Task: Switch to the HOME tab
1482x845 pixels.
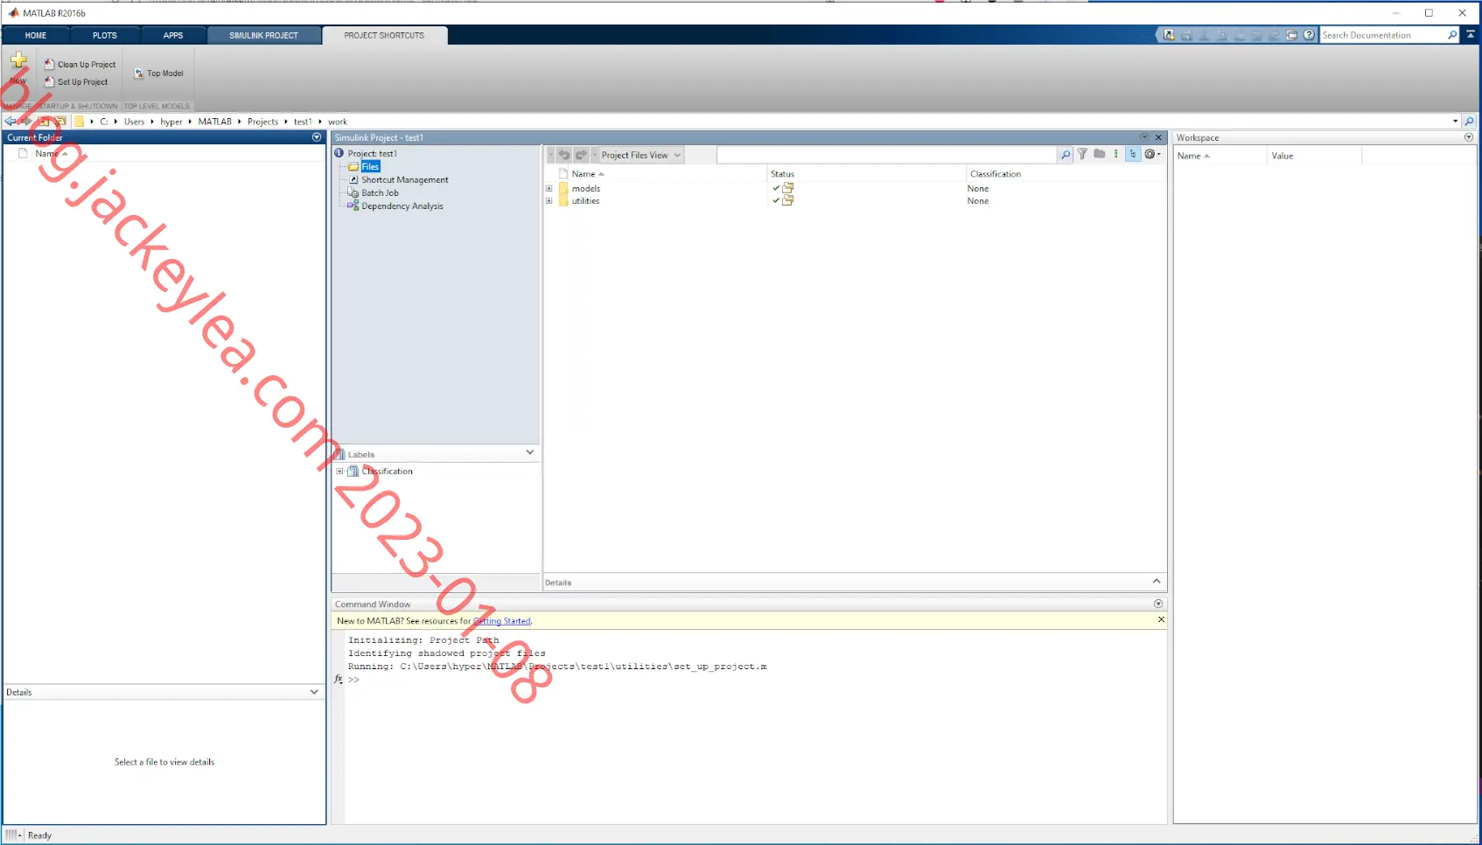Action: (36, 35)
